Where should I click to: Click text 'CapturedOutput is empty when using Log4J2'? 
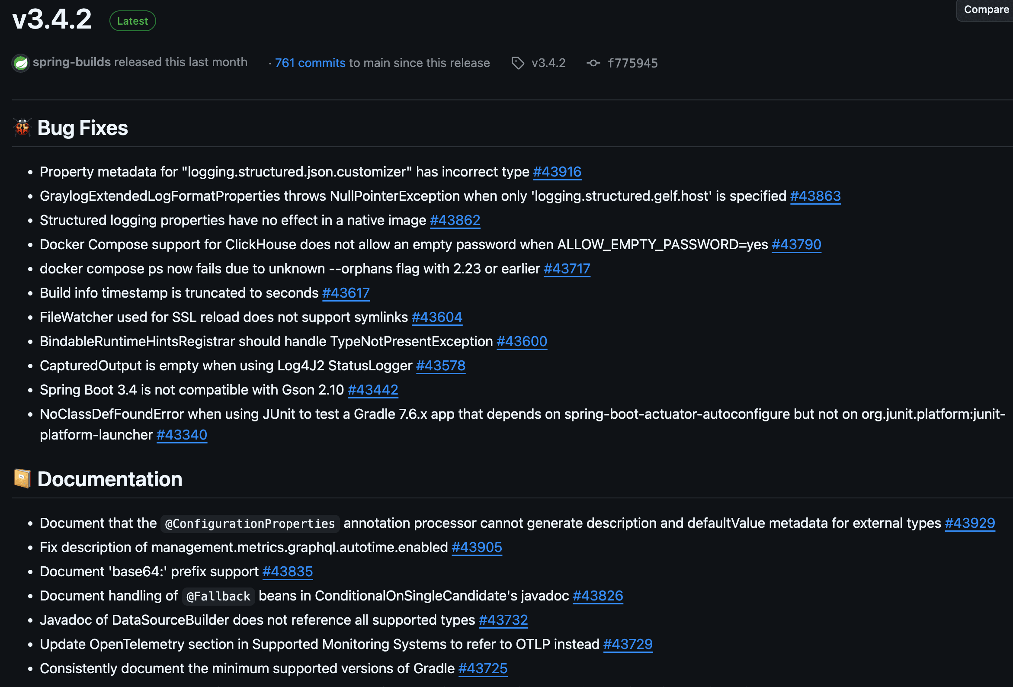pyautogui.click(x=181, y=365)
